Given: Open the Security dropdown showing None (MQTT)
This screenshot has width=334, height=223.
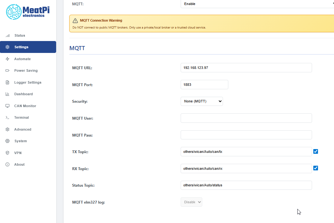Looking at the screenshot, I should [201, 101].
